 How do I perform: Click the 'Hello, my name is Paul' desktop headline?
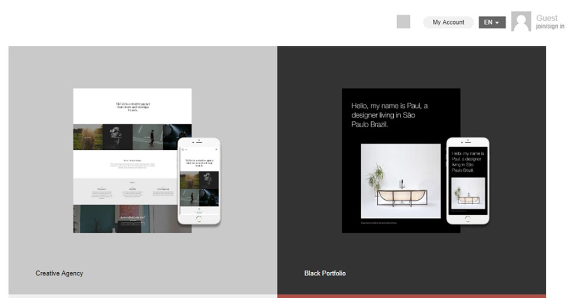(389, 115)
